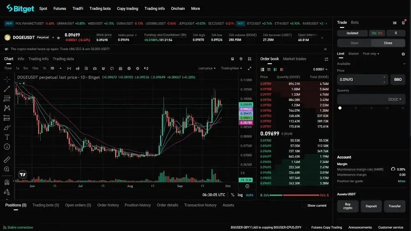Viewport: 411px width, 231px height.
Task: Toggle log scale on chart
Action: (240, 195)
